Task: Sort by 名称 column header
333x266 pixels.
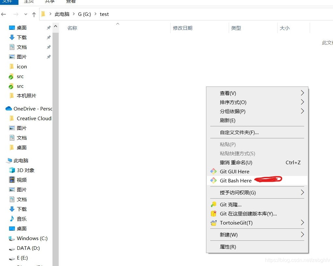Action: [72, 28]
